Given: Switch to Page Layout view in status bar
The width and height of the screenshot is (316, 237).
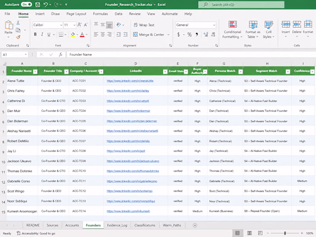Looking at the screenshot, I should (x=249, y=233).
